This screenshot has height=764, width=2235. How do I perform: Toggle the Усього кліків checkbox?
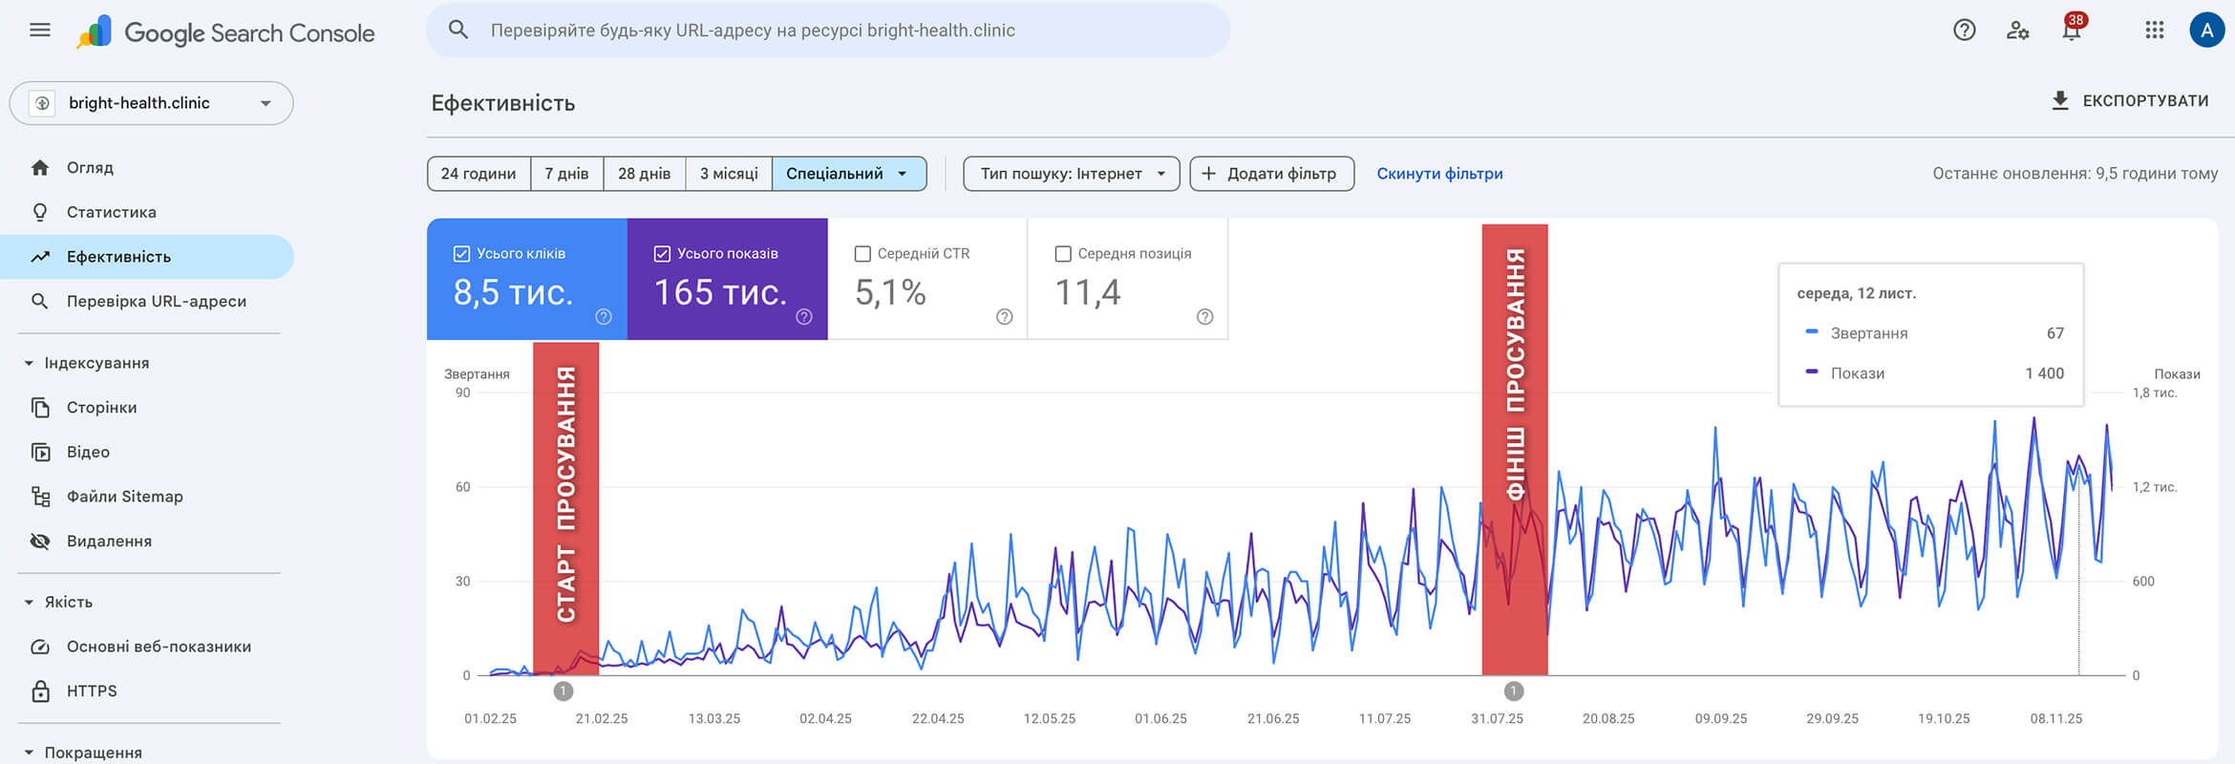pyautogui.click(x=461, y=254)
